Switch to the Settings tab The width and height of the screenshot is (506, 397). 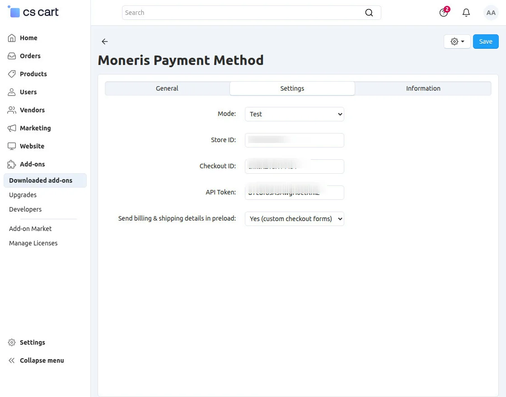(292, 88)
